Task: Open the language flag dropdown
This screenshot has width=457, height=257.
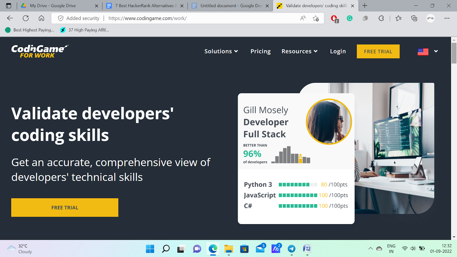Action: pos(428,52)
